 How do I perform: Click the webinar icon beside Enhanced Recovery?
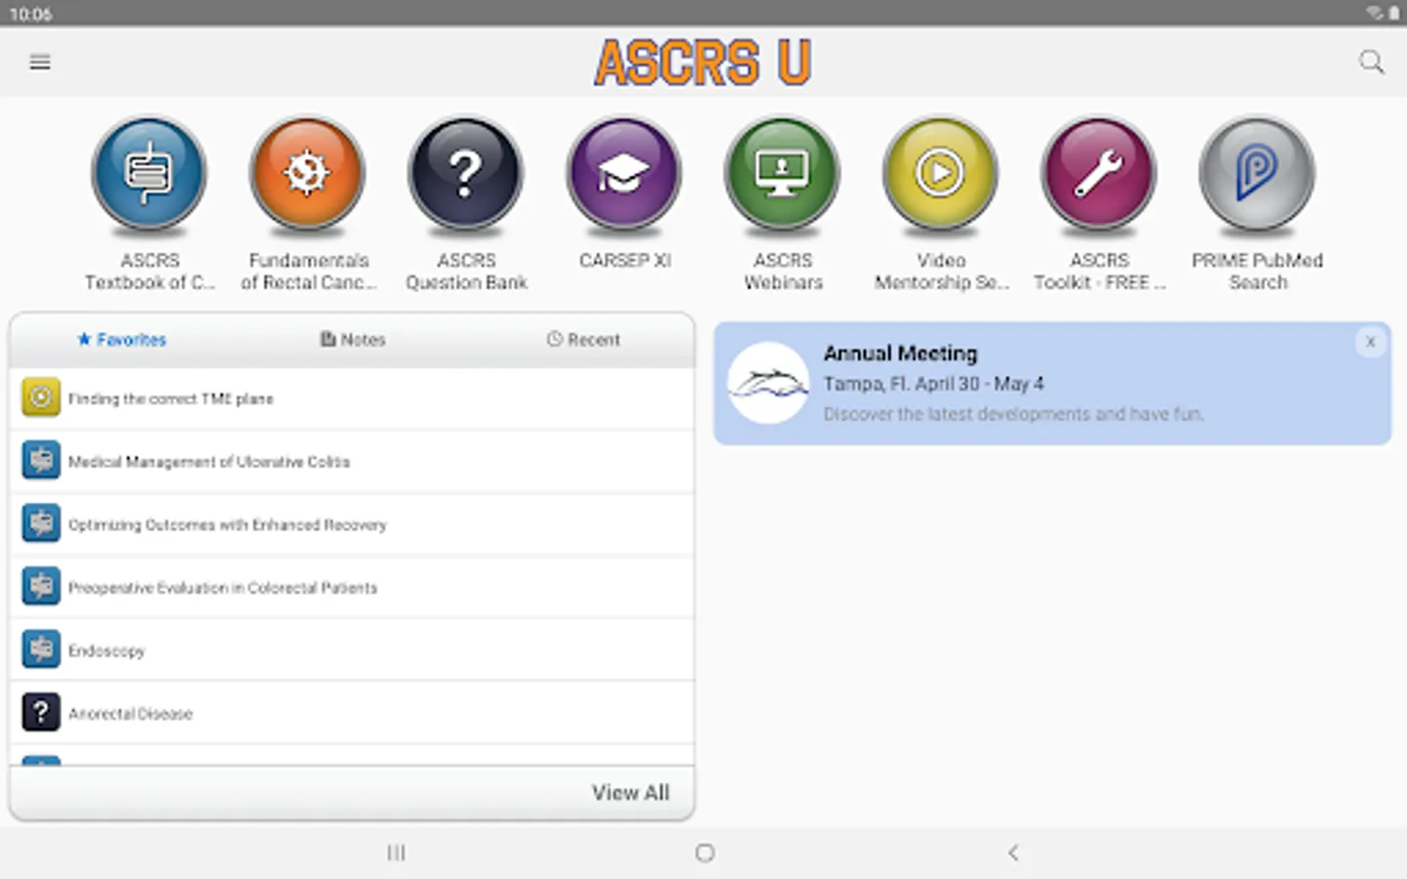coord(41,523)
